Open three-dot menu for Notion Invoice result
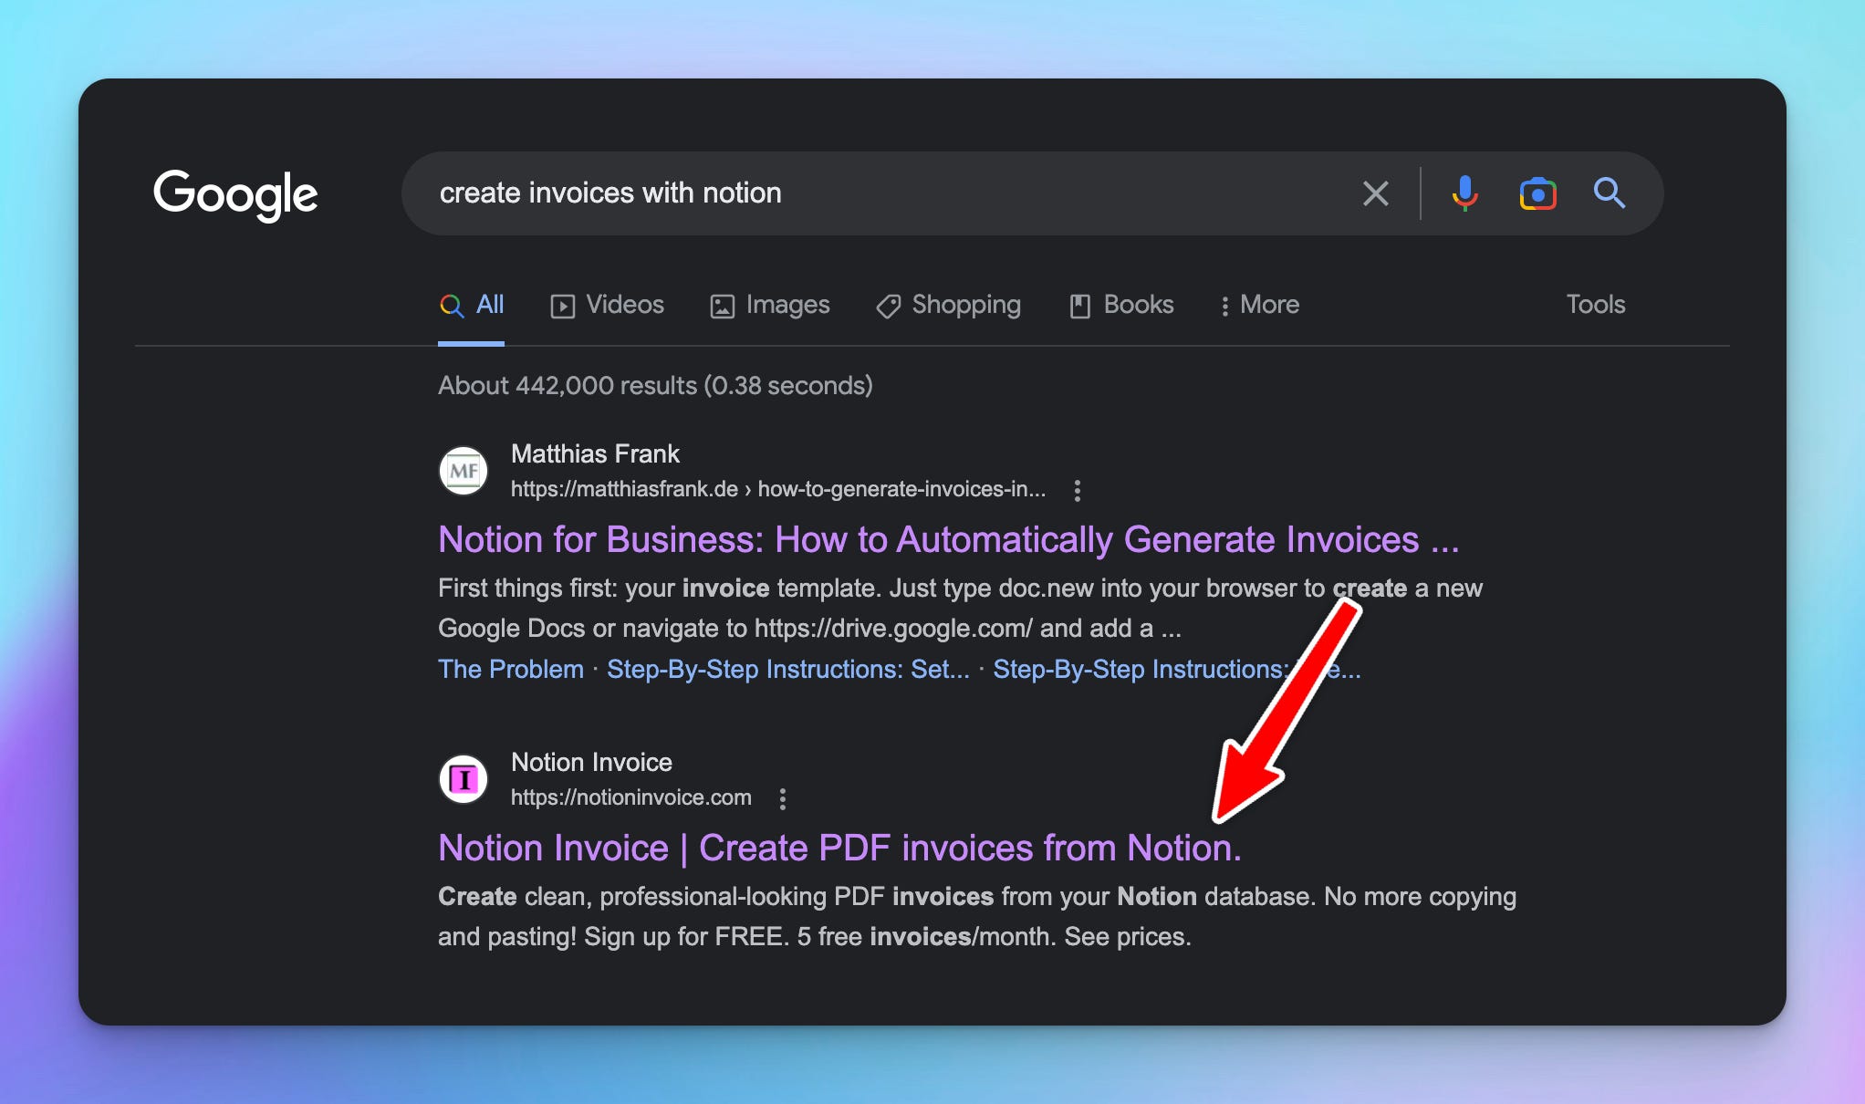Image resolution: width=1865 pixels, height=1104 pixels. point(783,799)
